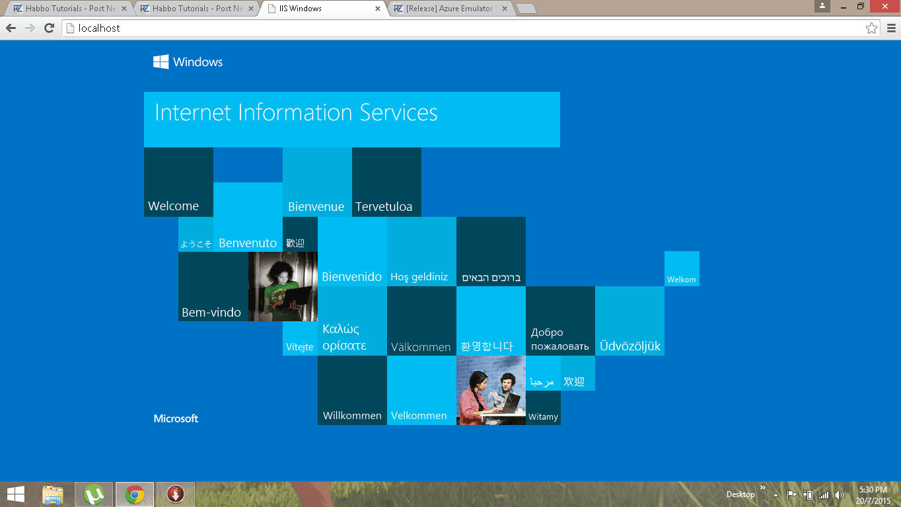Click the Üdvözöljük tile
Screen dimensions: 901x507
630,321
